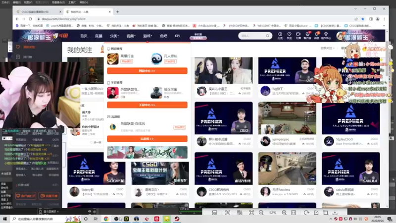Screen dimensions: 396x223
Task: Open the 直播 navigation item
Action: point(99,36)
